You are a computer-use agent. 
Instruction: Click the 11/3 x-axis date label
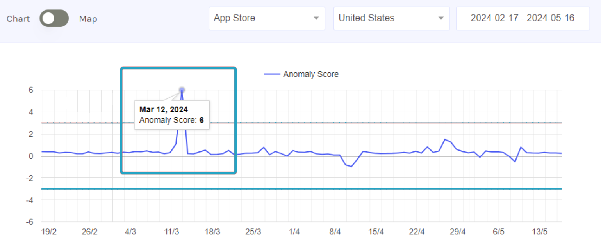point(171,232)
